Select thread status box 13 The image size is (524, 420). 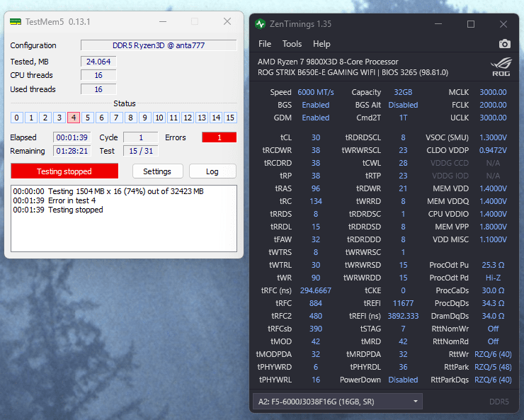tap(202, 118)
